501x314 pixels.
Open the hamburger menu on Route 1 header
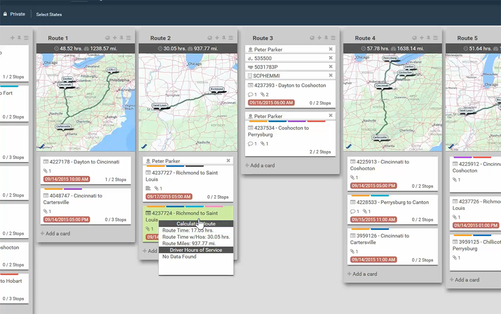129,38
